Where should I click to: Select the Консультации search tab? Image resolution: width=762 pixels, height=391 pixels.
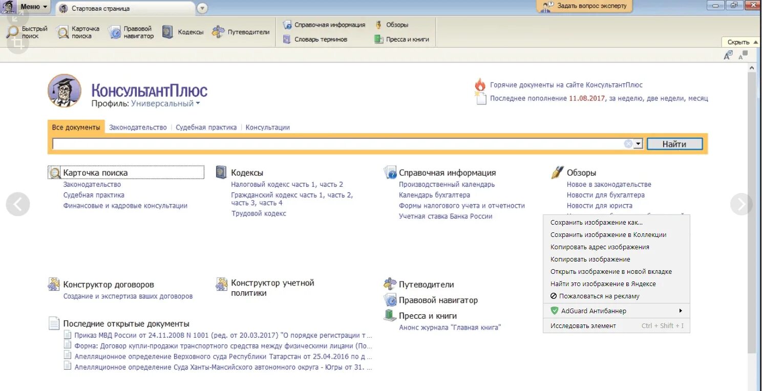pos(268,127)
